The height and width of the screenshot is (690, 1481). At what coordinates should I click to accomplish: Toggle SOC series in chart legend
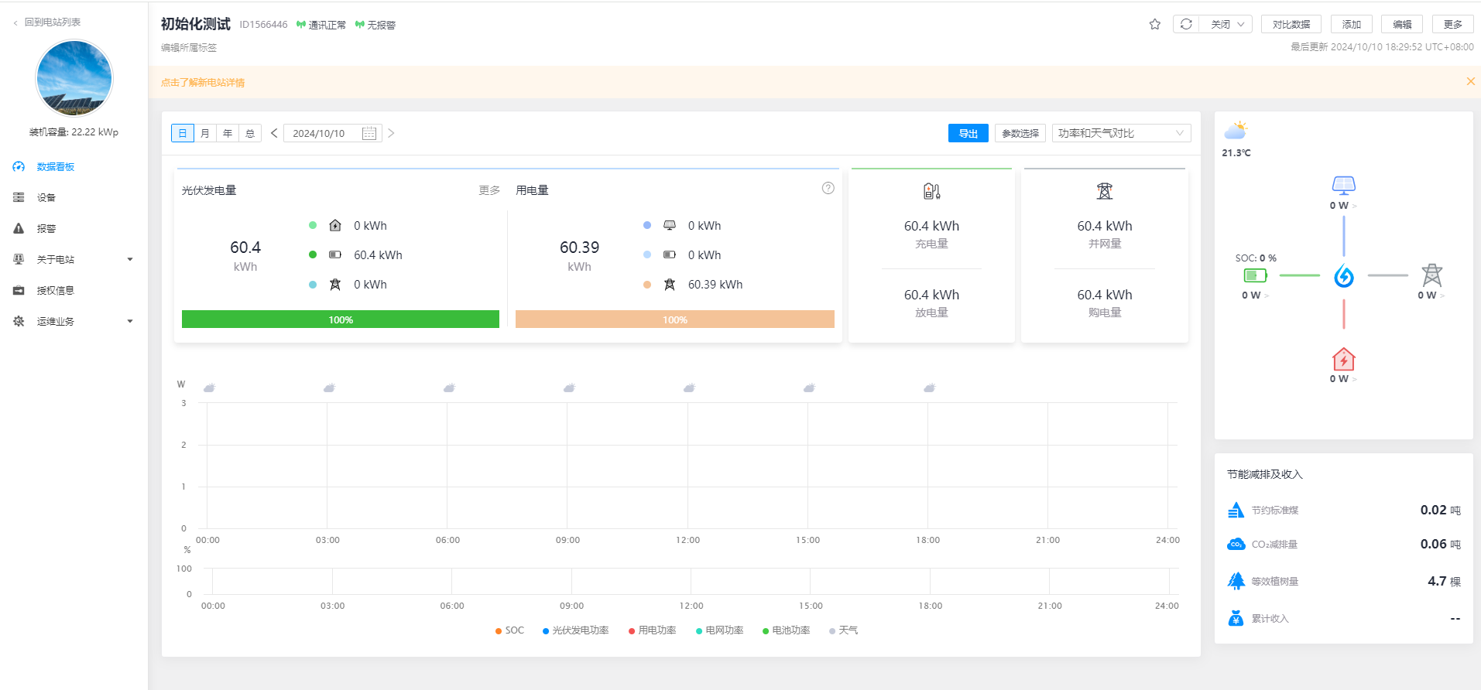(x=510, y=631)
